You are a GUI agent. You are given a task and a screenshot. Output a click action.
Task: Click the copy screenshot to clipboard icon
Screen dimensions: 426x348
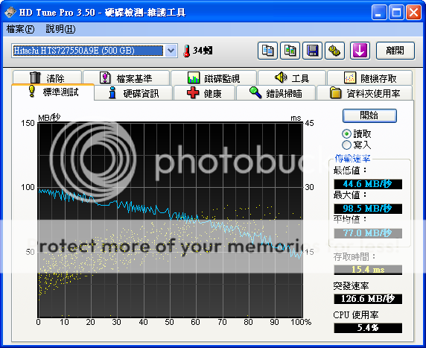[290, 51]
